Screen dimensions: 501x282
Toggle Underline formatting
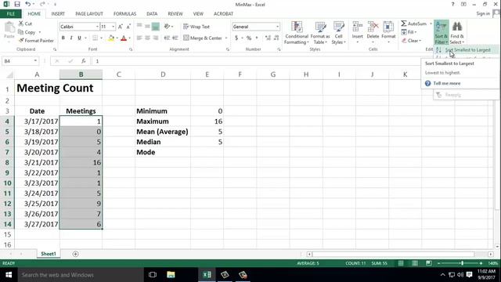(x=79, y=38)
